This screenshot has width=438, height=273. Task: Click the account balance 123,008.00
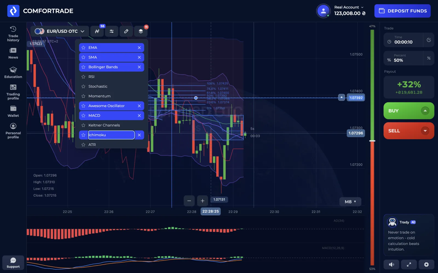point(350,13)
